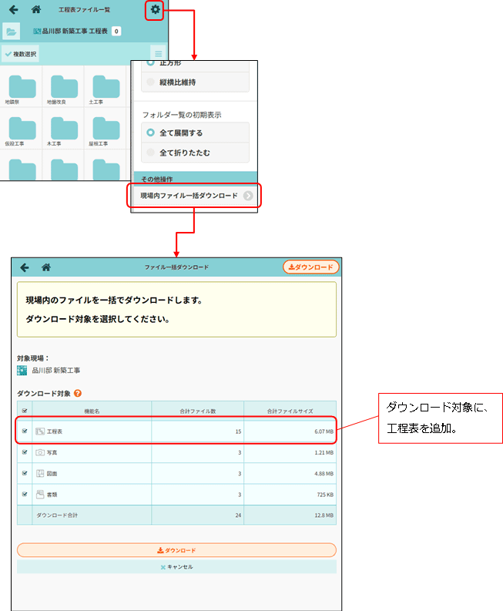This screenshot has width=503, height=611.
Task: Toggle the 書類 row checkbox
Action: (25, 494)
